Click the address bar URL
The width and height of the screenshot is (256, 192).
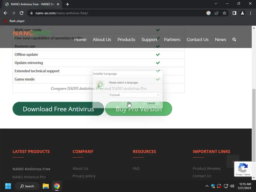[62, 13]
